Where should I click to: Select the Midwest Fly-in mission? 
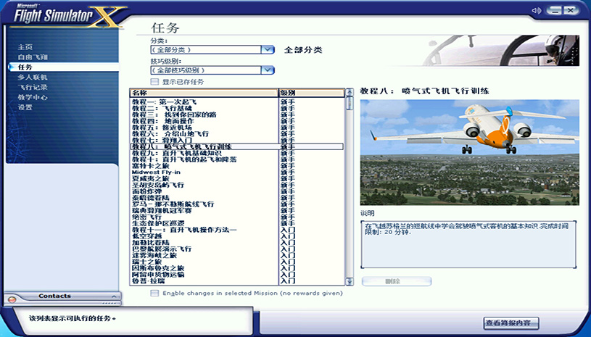pos(156,172)
